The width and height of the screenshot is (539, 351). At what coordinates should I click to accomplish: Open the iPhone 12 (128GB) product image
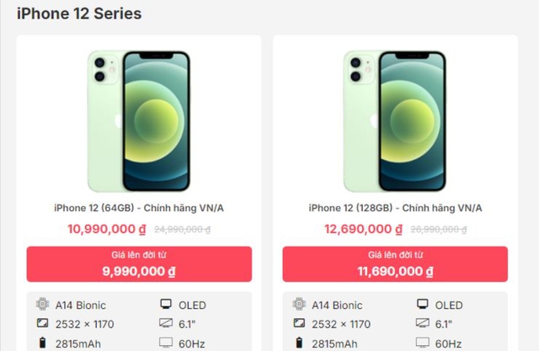click(395, 121)
